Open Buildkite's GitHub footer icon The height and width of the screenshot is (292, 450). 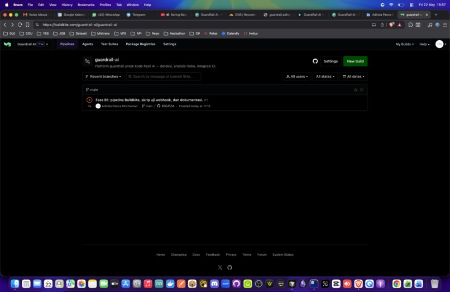(229, 267)
